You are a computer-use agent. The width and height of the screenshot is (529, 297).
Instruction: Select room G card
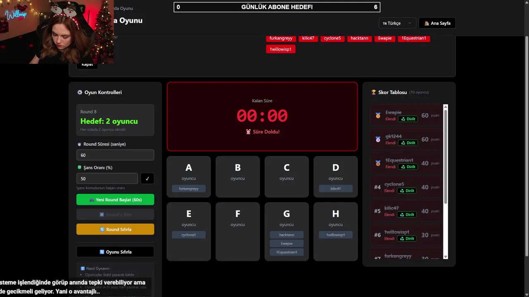[x=286, y=231]
